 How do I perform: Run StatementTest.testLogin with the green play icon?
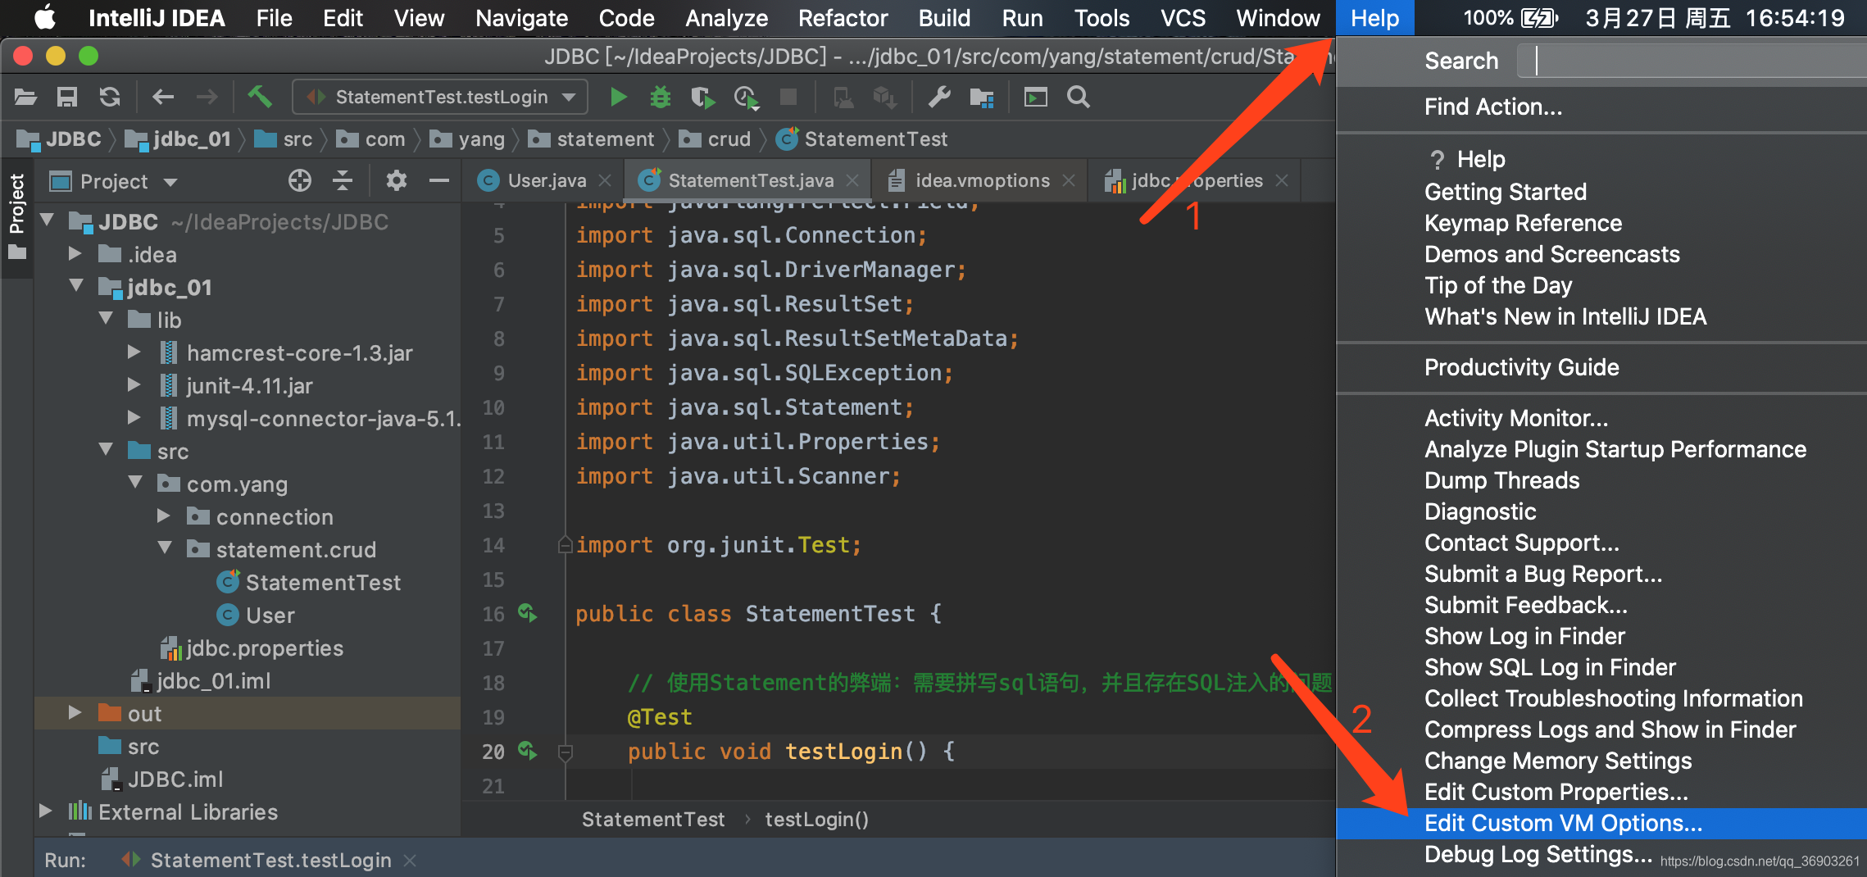pyautogui.click(x=619, y=98)
